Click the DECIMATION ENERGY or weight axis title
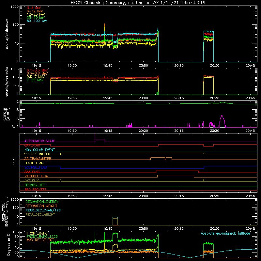Screen dimensions: 261x261 pyautogui.click(x=5, y=212)
